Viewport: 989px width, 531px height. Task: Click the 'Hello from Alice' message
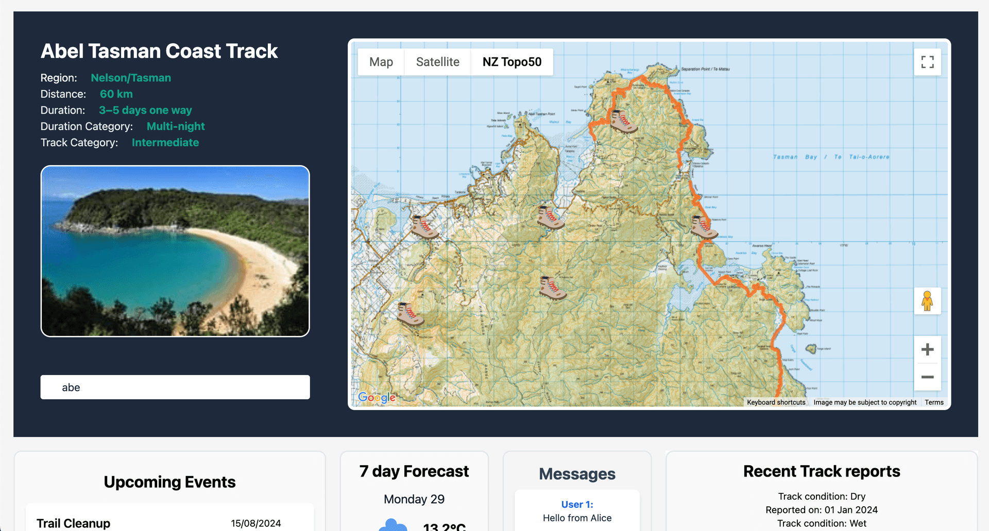point(577,518)
